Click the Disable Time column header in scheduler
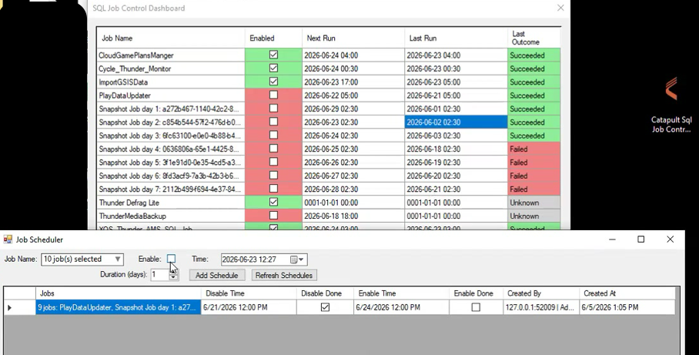699x355 pixels. tap(249, 293)
